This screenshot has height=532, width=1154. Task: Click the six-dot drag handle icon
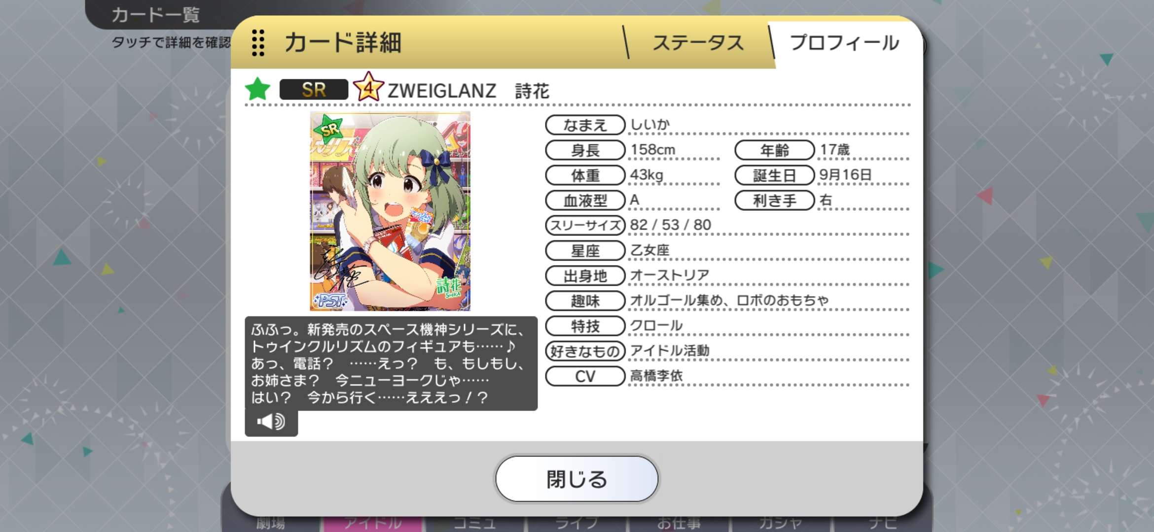[x=258, y=43]
